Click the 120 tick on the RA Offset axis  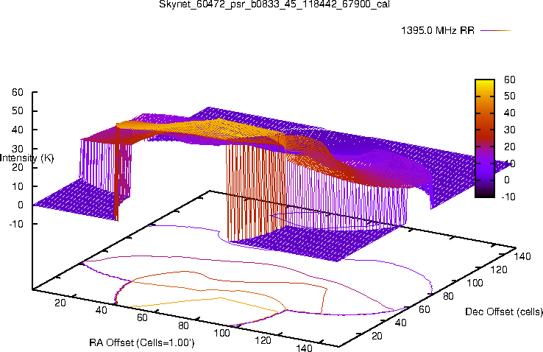(263, 340)
